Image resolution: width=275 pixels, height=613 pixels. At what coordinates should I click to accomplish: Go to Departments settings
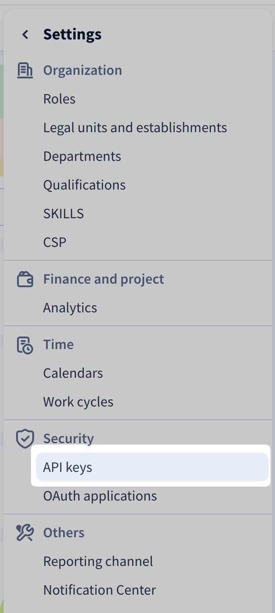pyautogui.click(x=82, y=156)
